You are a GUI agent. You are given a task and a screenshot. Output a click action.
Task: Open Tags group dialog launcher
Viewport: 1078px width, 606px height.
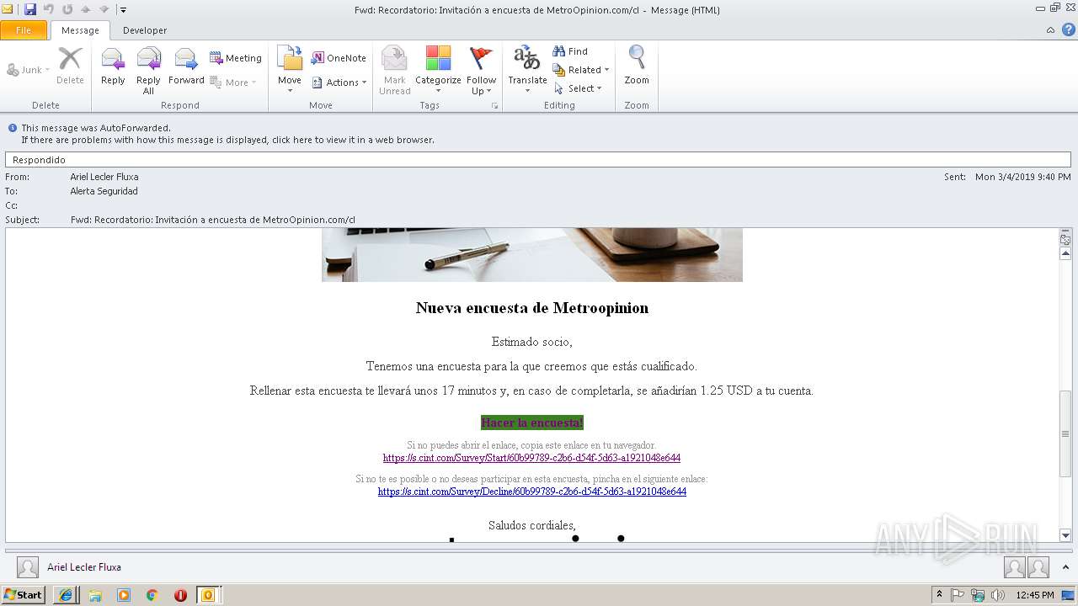pos(494,106)
